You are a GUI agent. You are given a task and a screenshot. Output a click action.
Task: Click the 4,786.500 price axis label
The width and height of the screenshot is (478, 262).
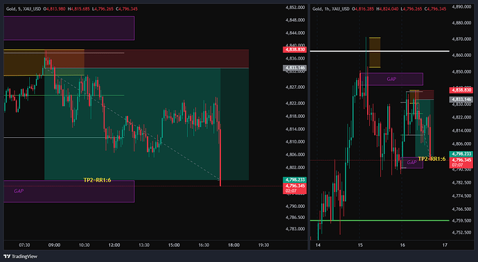[295, 218]
